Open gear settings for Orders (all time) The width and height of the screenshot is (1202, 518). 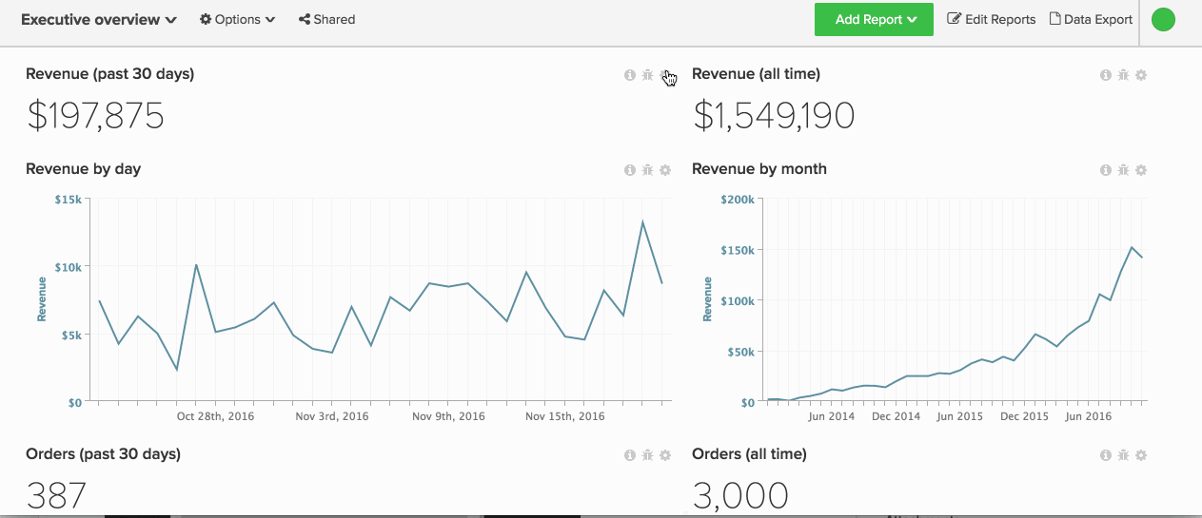pos(1141,455)
